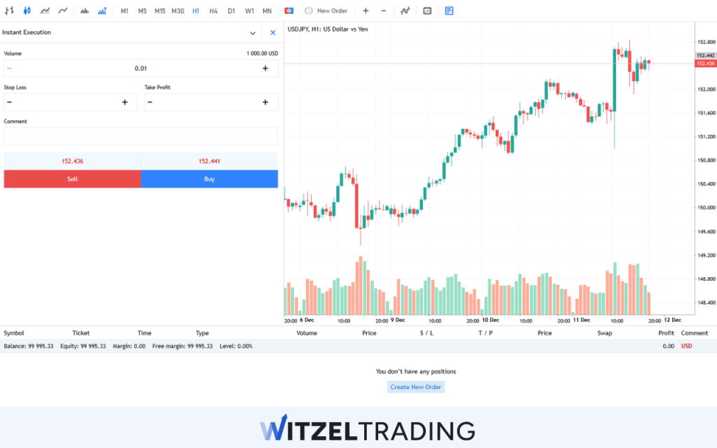Select the candlestick chart type icon
Image resolution: width=717 pixels, height=448 pixels.
[26, 10]
